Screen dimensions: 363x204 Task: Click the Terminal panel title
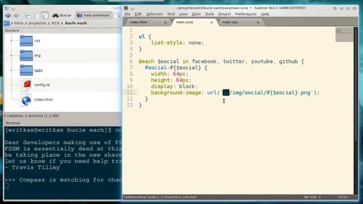pos(12,123)
